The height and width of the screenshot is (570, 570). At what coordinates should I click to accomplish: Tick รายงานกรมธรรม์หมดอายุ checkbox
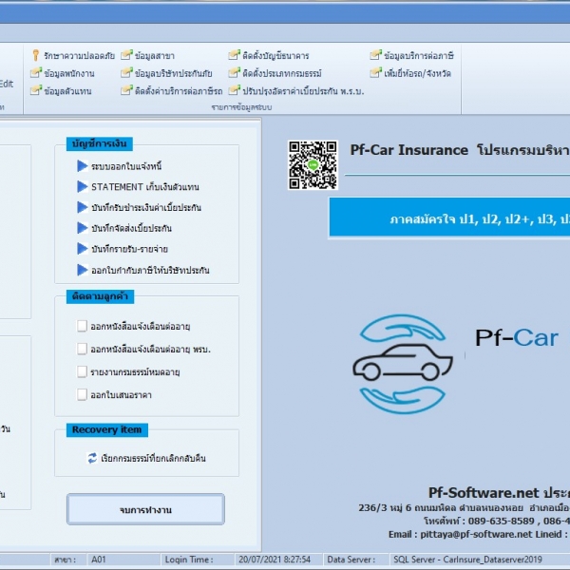tap(82, 371)
